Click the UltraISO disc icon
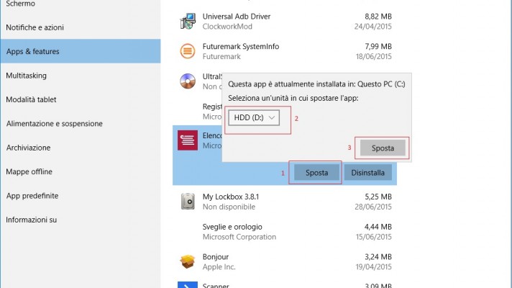512x288 pixels. pos(188,81)
